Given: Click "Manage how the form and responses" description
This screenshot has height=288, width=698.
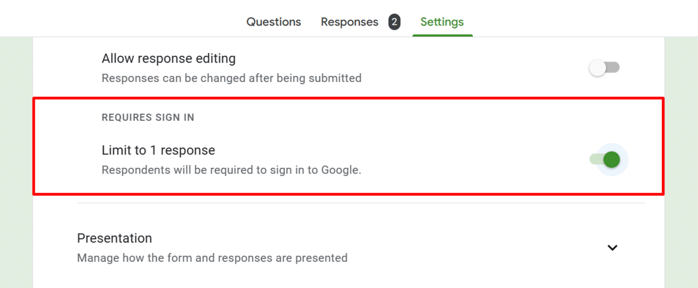Looking at the screenshot, I should [212, 258].
